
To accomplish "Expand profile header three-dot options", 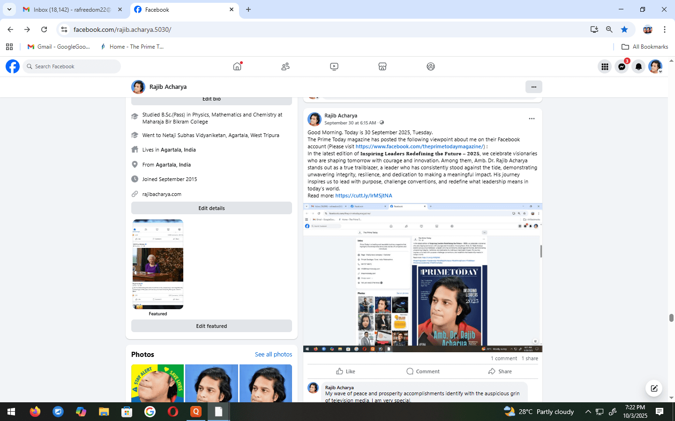I will click(533, 87).
